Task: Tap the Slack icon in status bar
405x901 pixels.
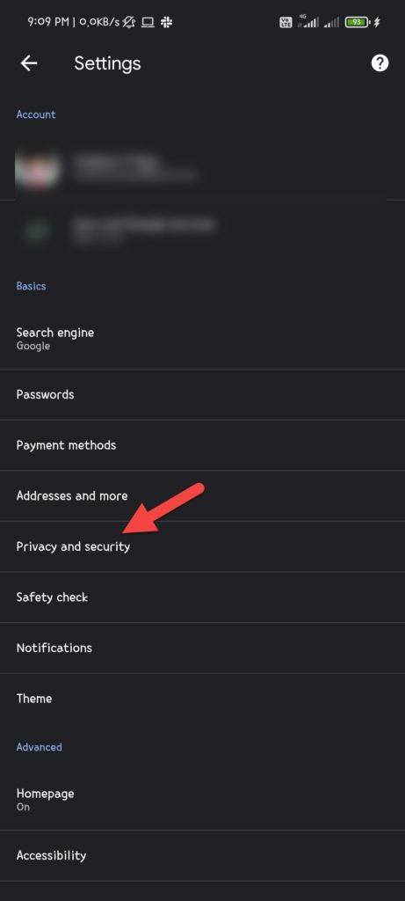Action: 166,22
